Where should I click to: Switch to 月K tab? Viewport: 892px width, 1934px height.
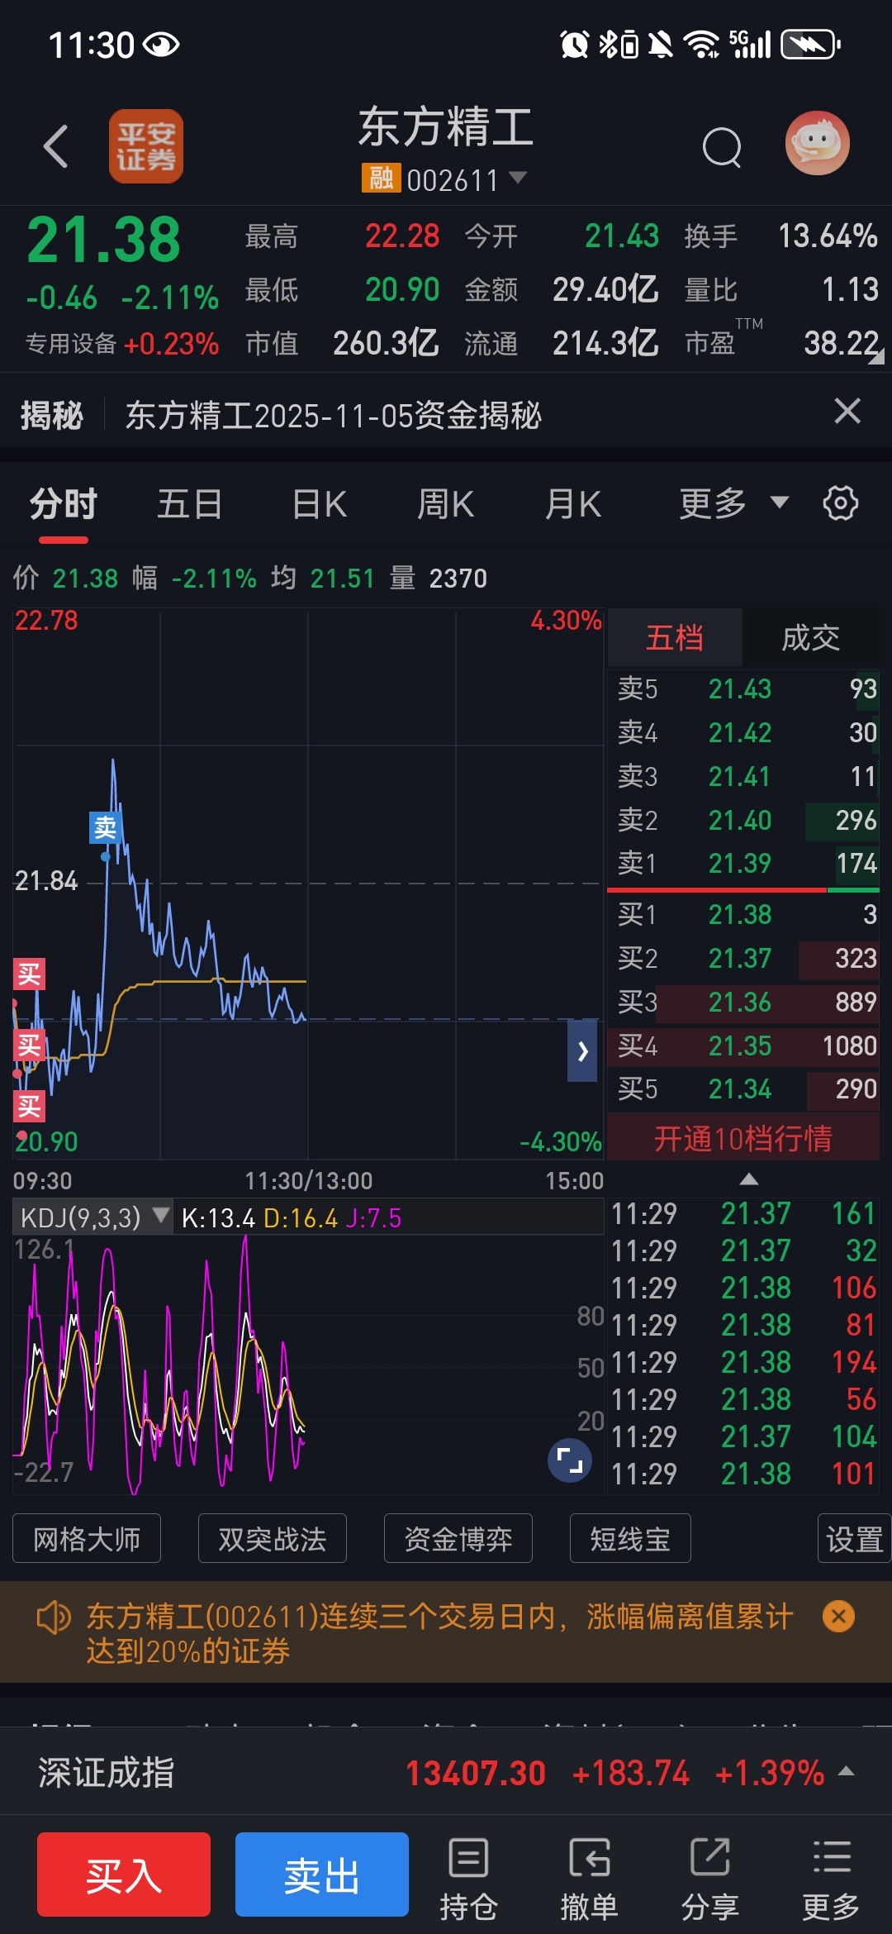pos(573,503)
